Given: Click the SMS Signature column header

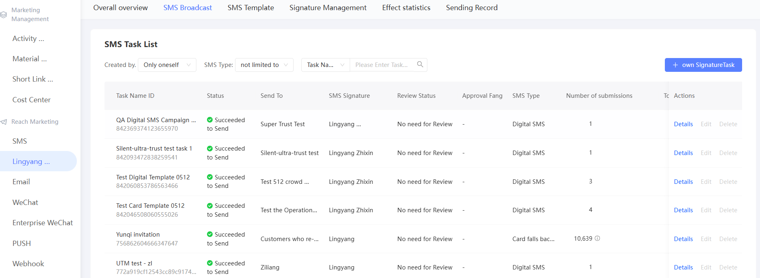Looking at the screenshot, I should click(x=349, y=96).
